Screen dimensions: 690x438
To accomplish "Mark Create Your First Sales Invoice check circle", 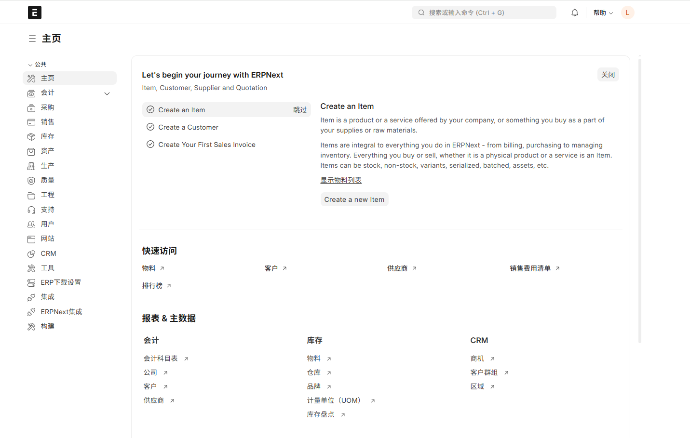I will click(x=150, y=144).
